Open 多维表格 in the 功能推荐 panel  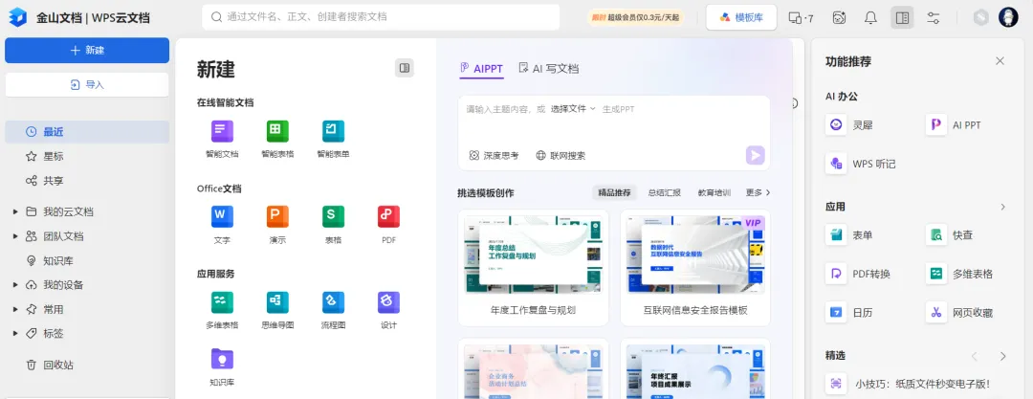(x=960, y=274)
